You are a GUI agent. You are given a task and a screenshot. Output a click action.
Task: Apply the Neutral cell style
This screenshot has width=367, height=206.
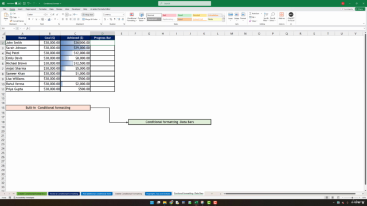200,15
